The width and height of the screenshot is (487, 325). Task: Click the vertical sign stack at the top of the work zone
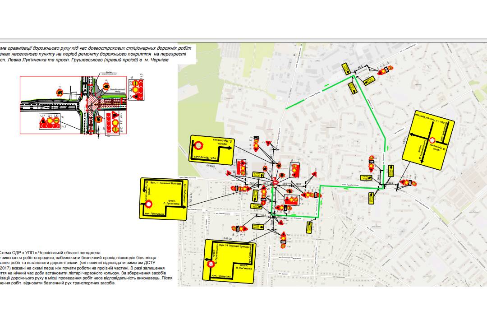pyautogui.click(x=256, y=144)
